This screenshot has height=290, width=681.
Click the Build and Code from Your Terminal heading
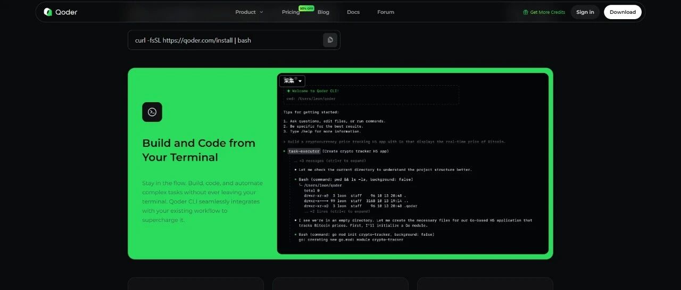[x=199, y=150]
